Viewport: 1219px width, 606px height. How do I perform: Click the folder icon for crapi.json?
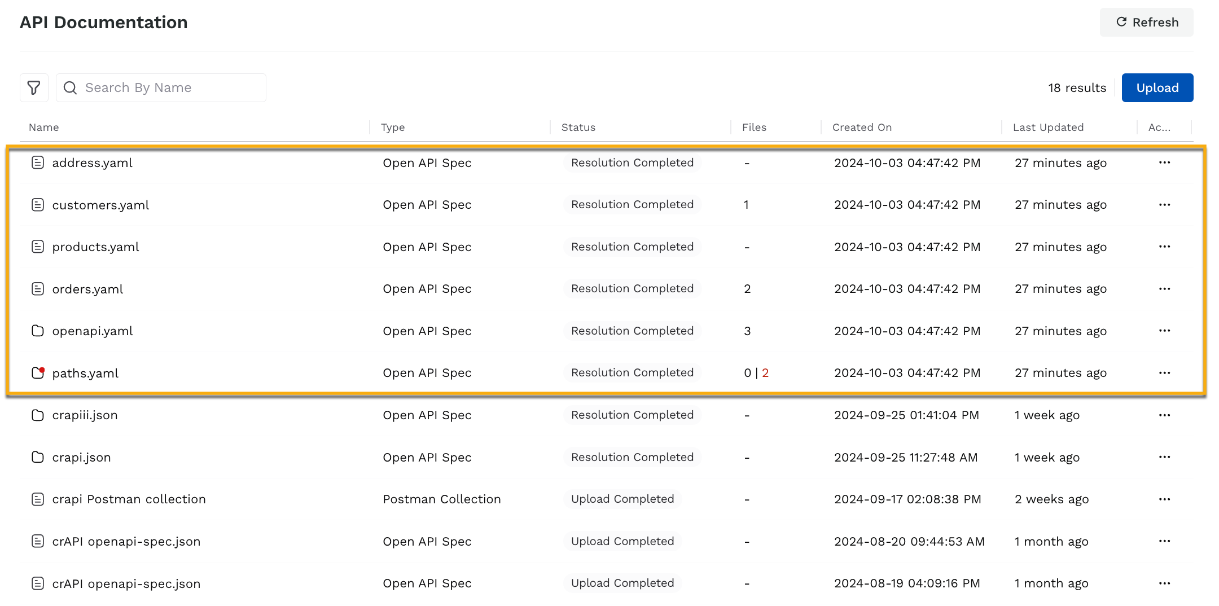tap(38, 457)
